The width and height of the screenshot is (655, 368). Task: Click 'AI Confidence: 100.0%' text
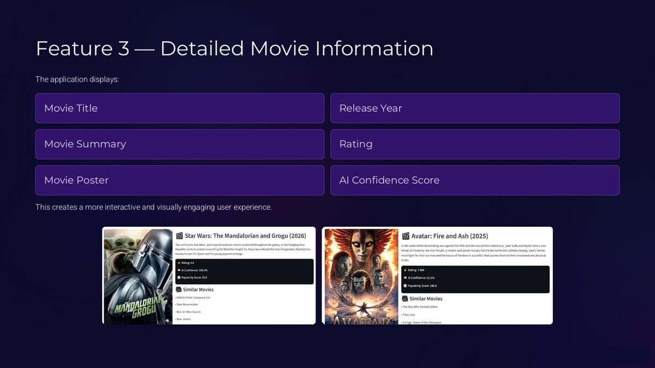194,270
